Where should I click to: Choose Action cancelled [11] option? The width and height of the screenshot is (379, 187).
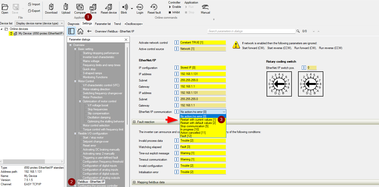point(203,133)
